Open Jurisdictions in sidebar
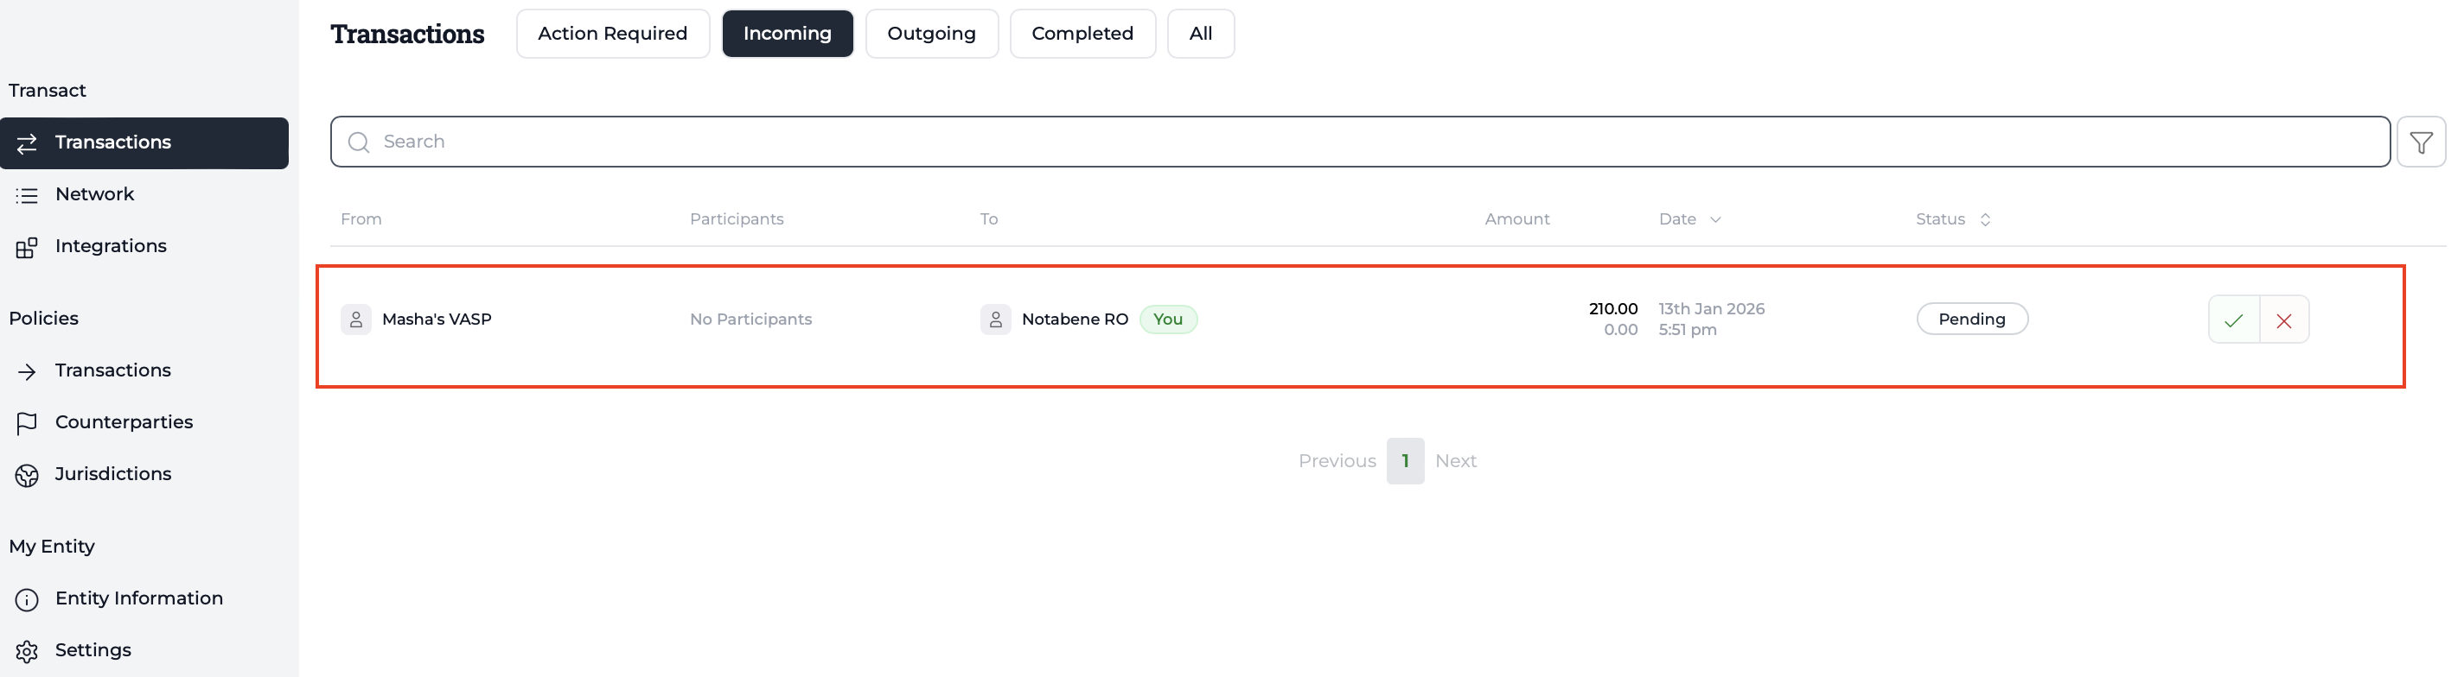The height and width of the screenshot is (677, 2464). pyautogui.click(x=144, y=475)
